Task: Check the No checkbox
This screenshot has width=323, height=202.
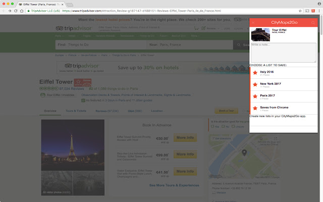Action: pyautogui.click(x=223, y=126)
